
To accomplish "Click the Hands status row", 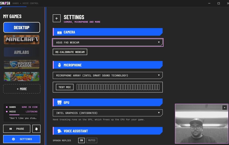I will pyautogui.click(x=22, y=107).
